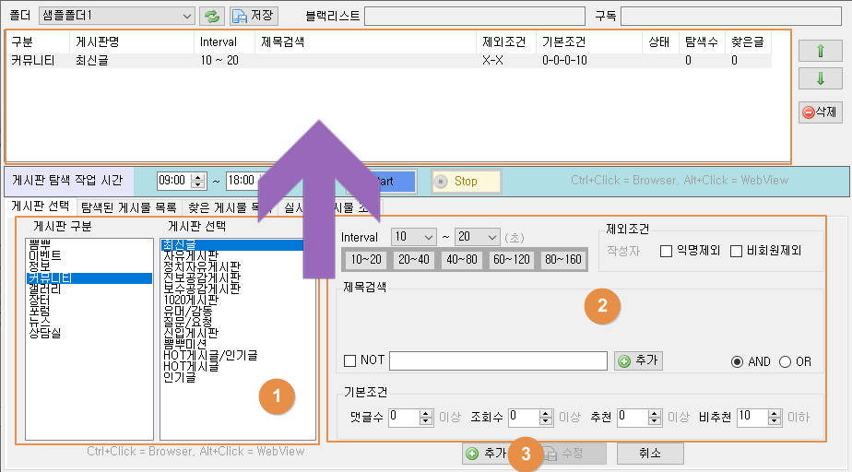This screenshot has height=472, width=852.
Task: Move row up with green up arrow
Action: [x=821, y=51]
